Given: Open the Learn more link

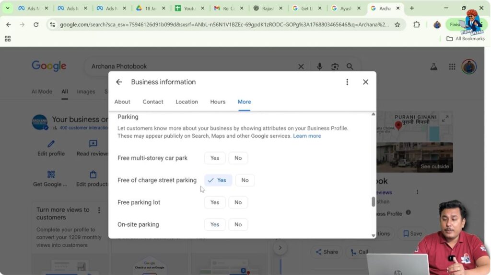Looking at the screenshot, I should [x=307, y=136].
